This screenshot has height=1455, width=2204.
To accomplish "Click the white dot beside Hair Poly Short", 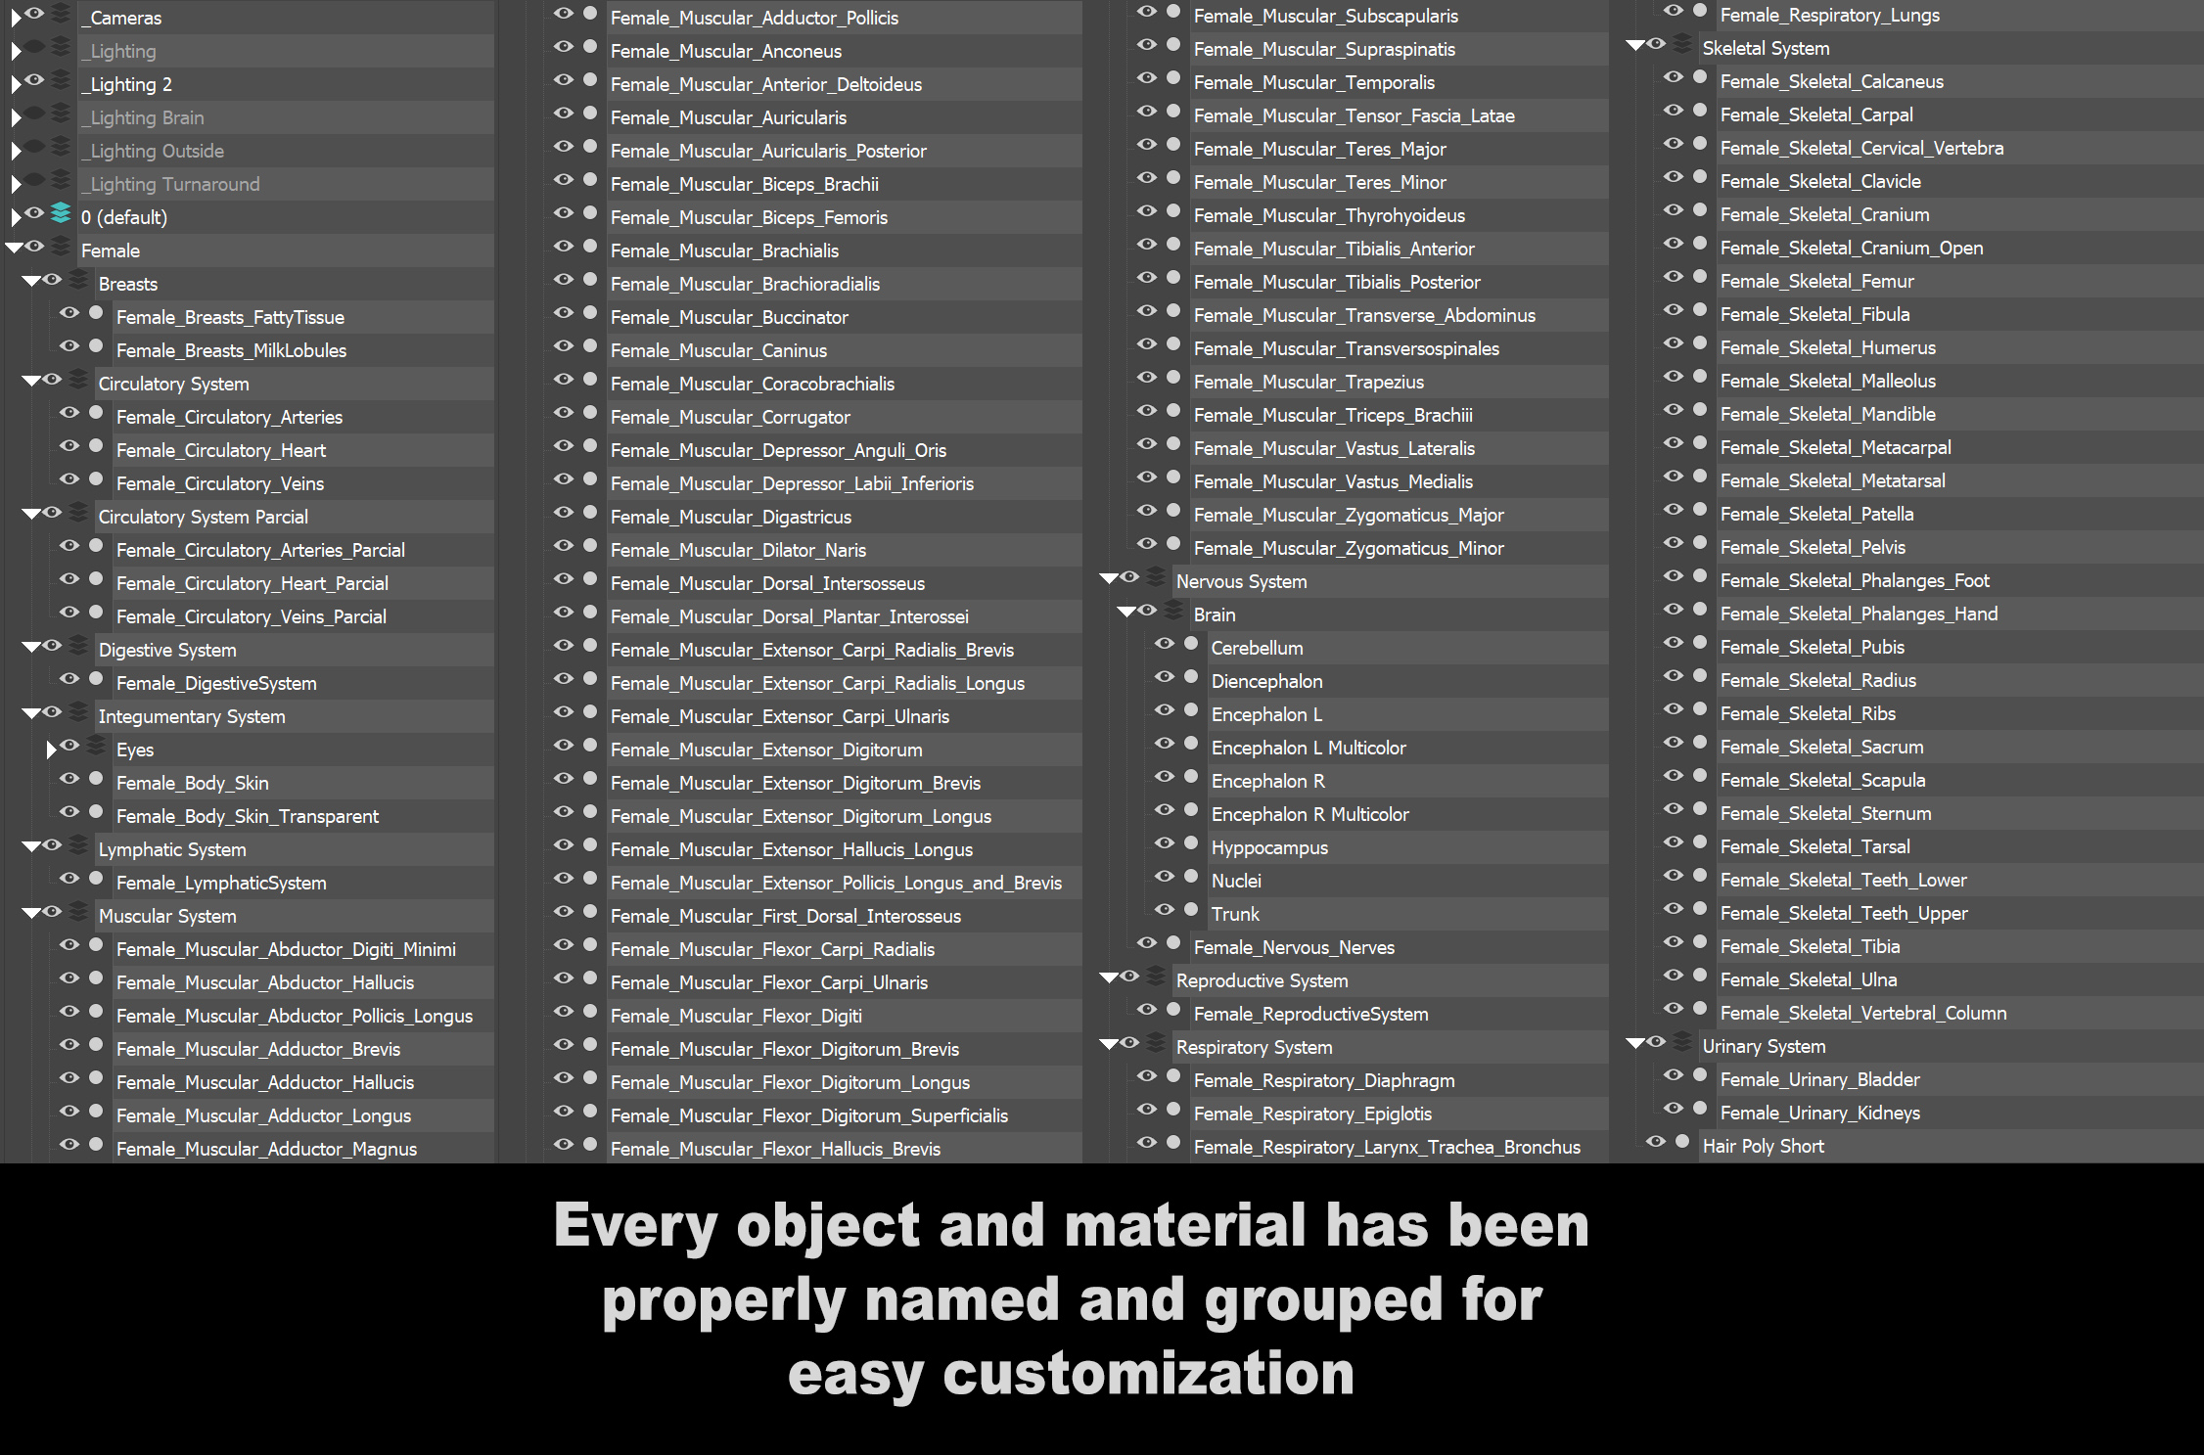I will tap(1682, 1141).
